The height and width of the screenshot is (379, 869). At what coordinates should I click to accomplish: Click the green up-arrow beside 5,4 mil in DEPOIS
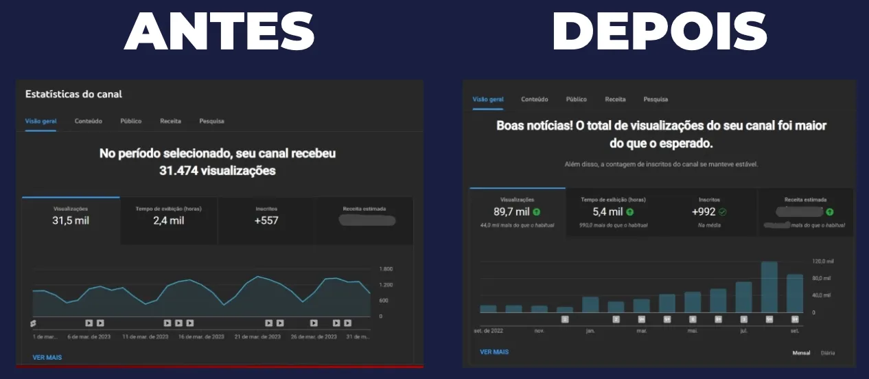click(x=629, y=212)
